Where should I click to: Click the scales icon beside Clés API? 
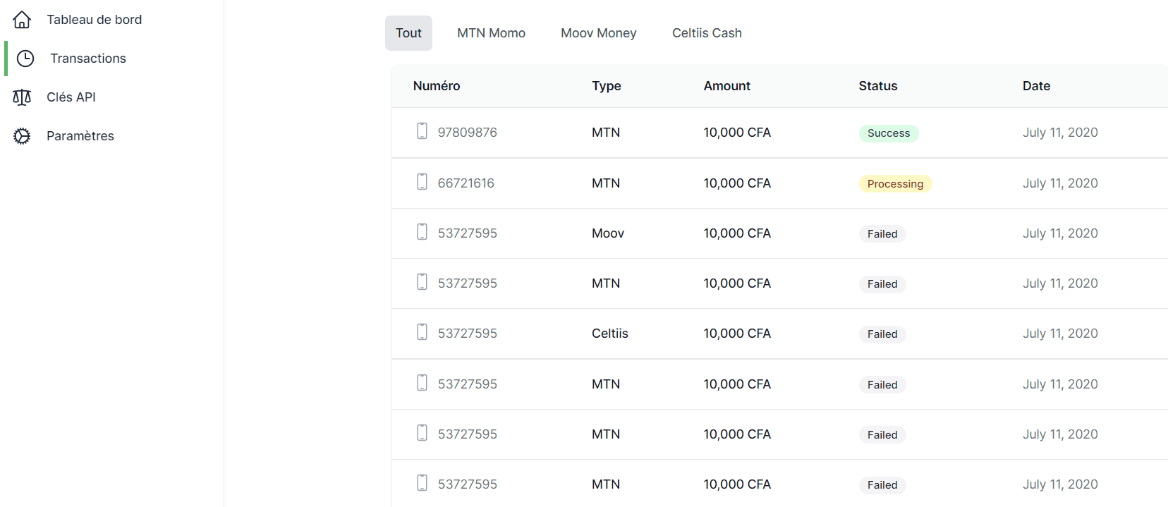[x=22, y=97]
